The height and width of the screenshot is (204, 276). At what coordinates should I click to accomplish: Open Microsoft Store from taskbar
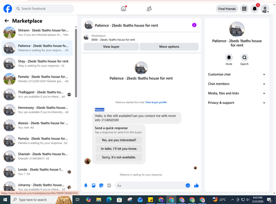pos(119,200)
